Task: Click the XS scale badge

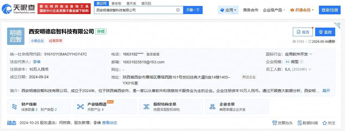Action: [x=287, y=62]
